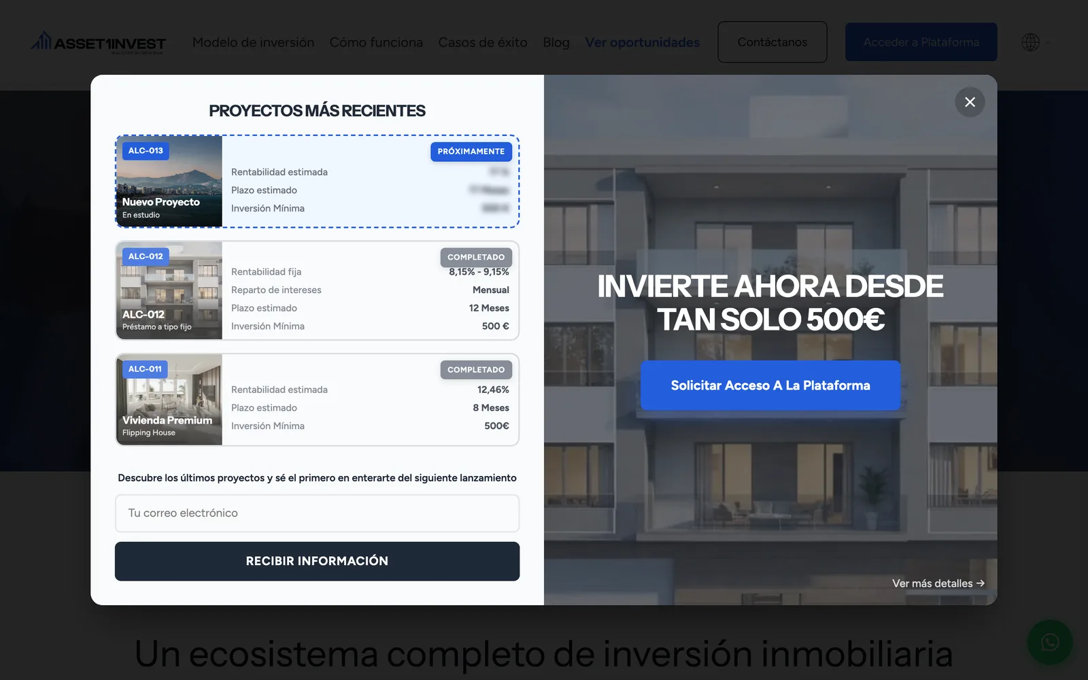Screen dimensions: 1088x680
Task: Click COMPLETADO tag on Vivienda Premium card
Action: pos(476,370)
